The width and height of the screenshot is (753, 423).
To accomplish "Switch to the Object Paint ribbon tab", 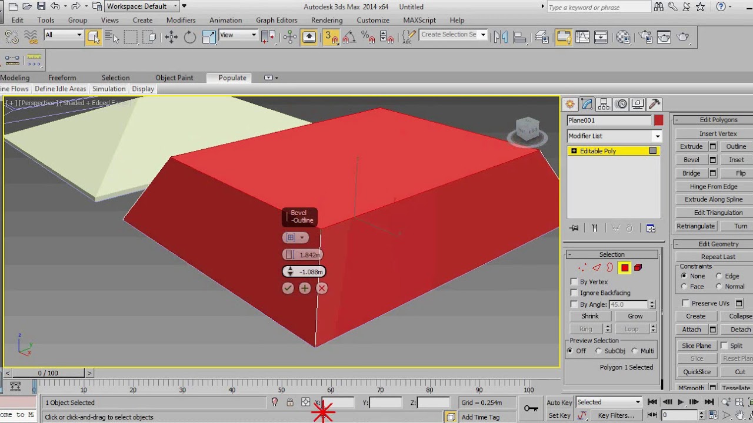I will [174, 78].
